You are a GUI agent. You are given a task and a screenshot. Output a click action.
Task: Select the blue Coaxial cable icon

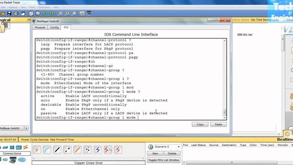point(98,150)
